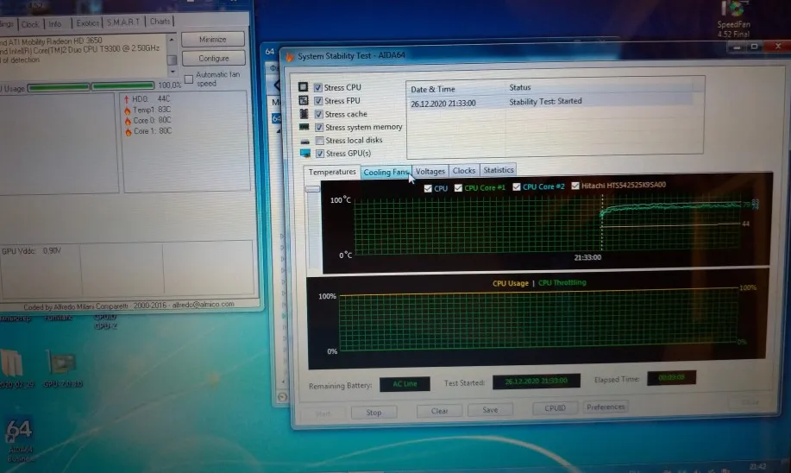Image resolution: width=791 pixels, height=473 pixels.
Task: Click the SpeedFan log scrollbar up arrow
Action: 172,40
